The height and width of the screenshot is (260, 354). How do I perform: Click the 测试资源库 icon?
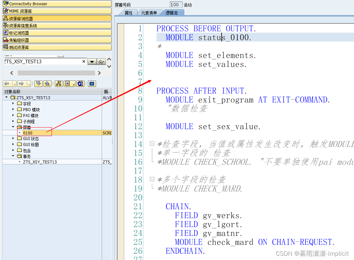6,47
